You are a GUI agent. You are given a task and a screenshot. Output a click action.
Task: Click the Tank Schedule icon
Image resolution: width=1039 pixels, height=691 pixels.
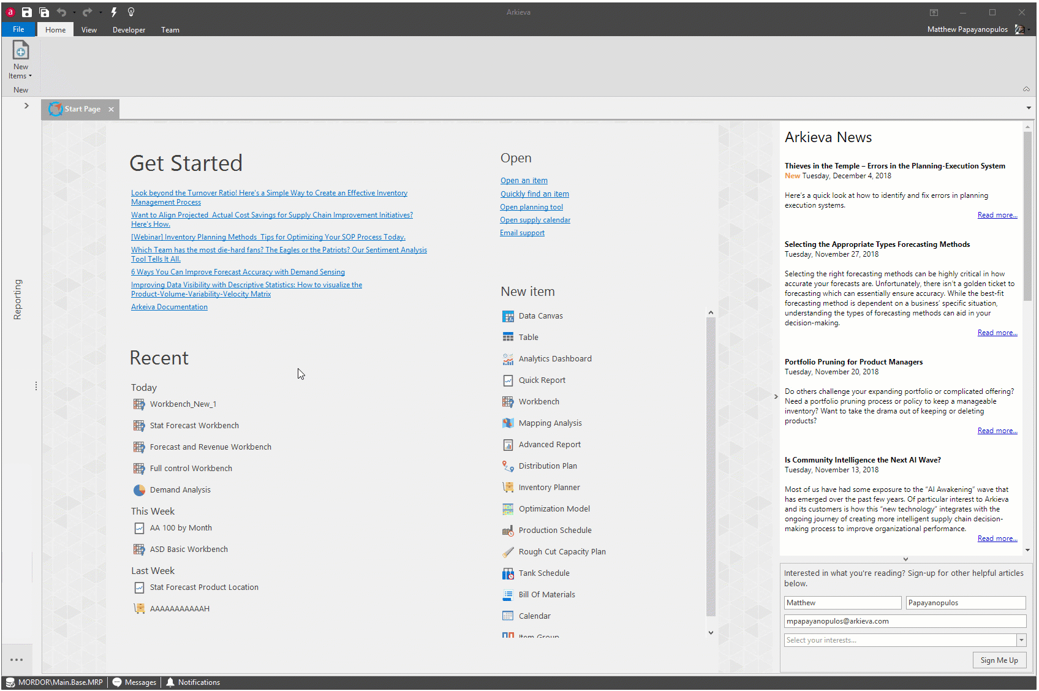508,573
